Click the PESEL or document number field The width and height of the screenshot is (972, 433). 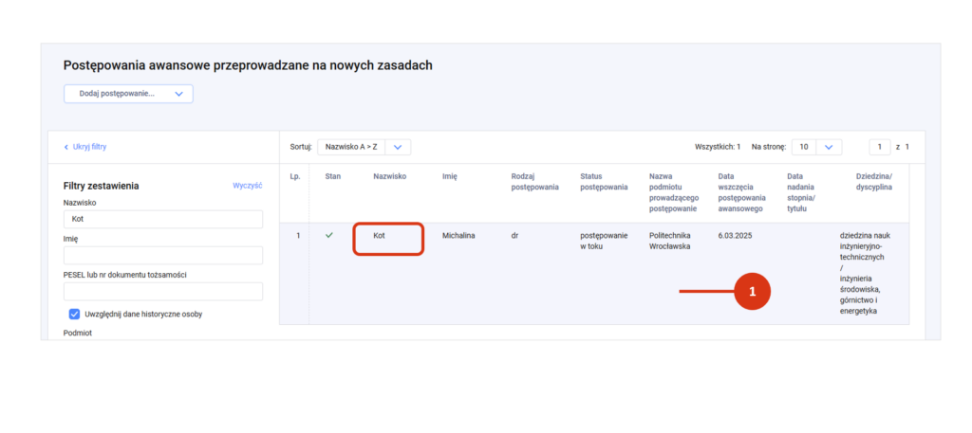tap(162, 292)
